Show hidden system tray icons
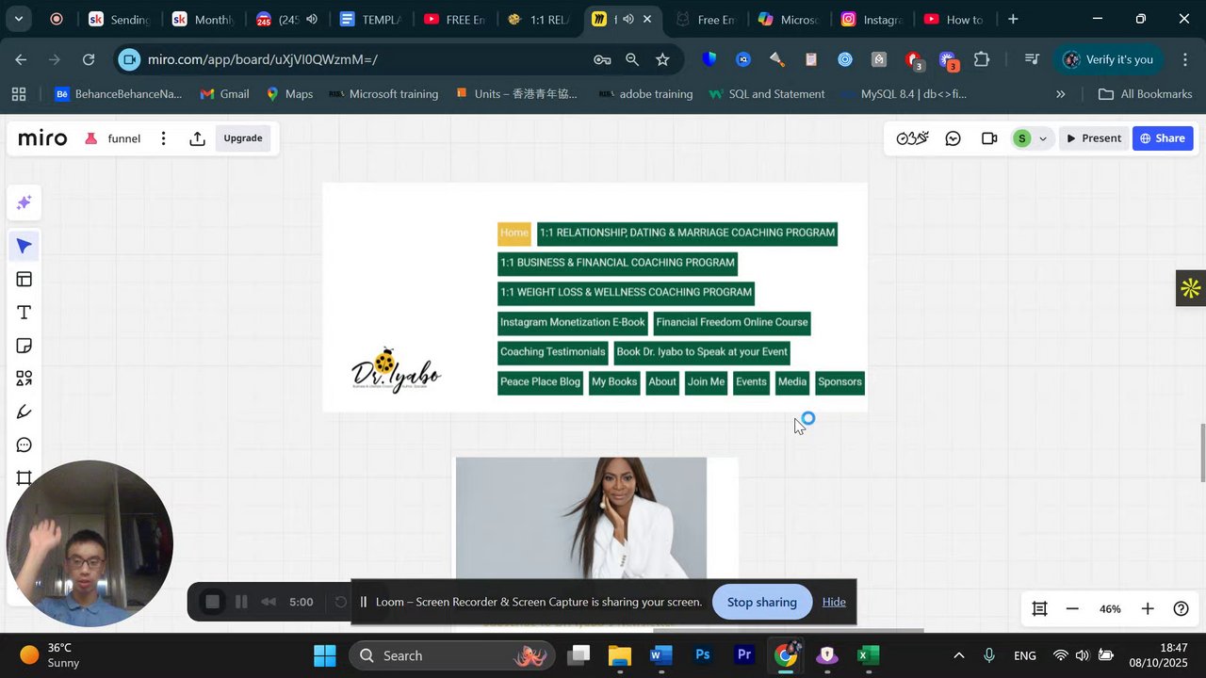The height and width of the screenshot is (678, 1206). (x=959, y=655)
